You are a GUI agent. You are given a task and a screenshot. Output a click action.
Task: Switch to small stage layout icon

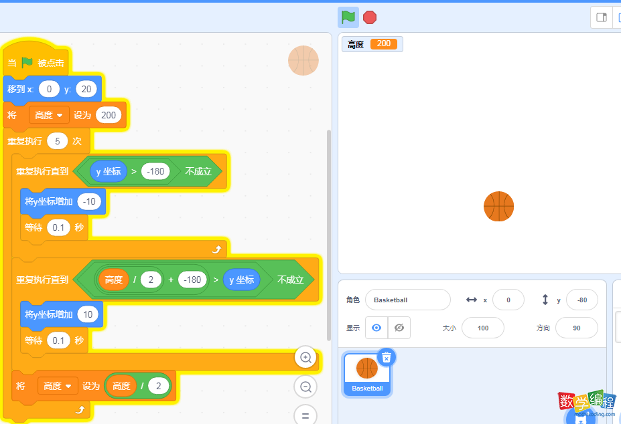pos(601,17)
